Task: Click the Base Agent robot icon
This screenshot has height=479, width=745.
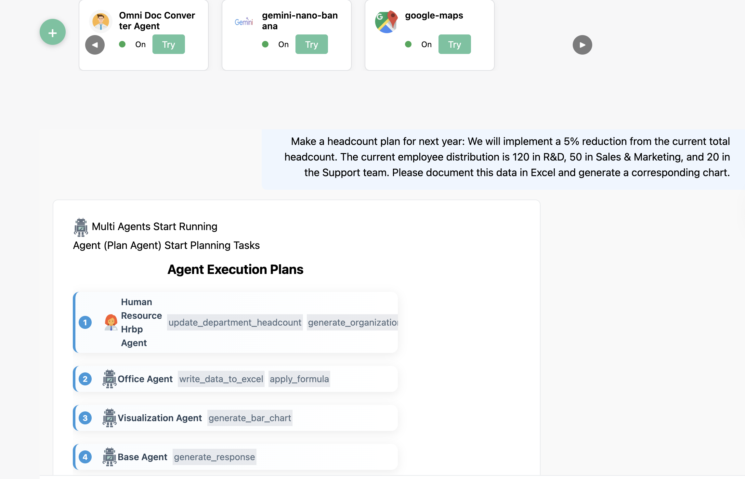Action: pos(109,457)
